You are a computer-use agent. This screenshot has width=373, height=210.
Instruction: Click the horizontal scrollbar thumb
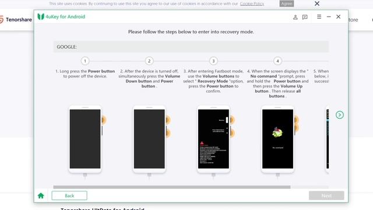(172, 187)
